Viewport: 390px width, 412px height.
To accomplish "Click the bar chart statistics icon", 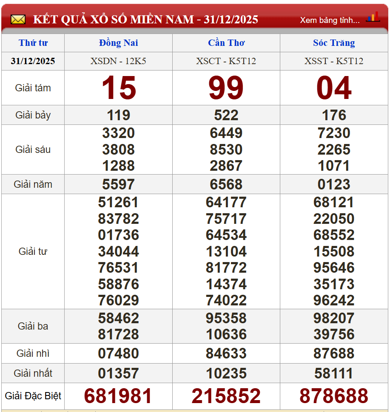I will coord(373,17).
